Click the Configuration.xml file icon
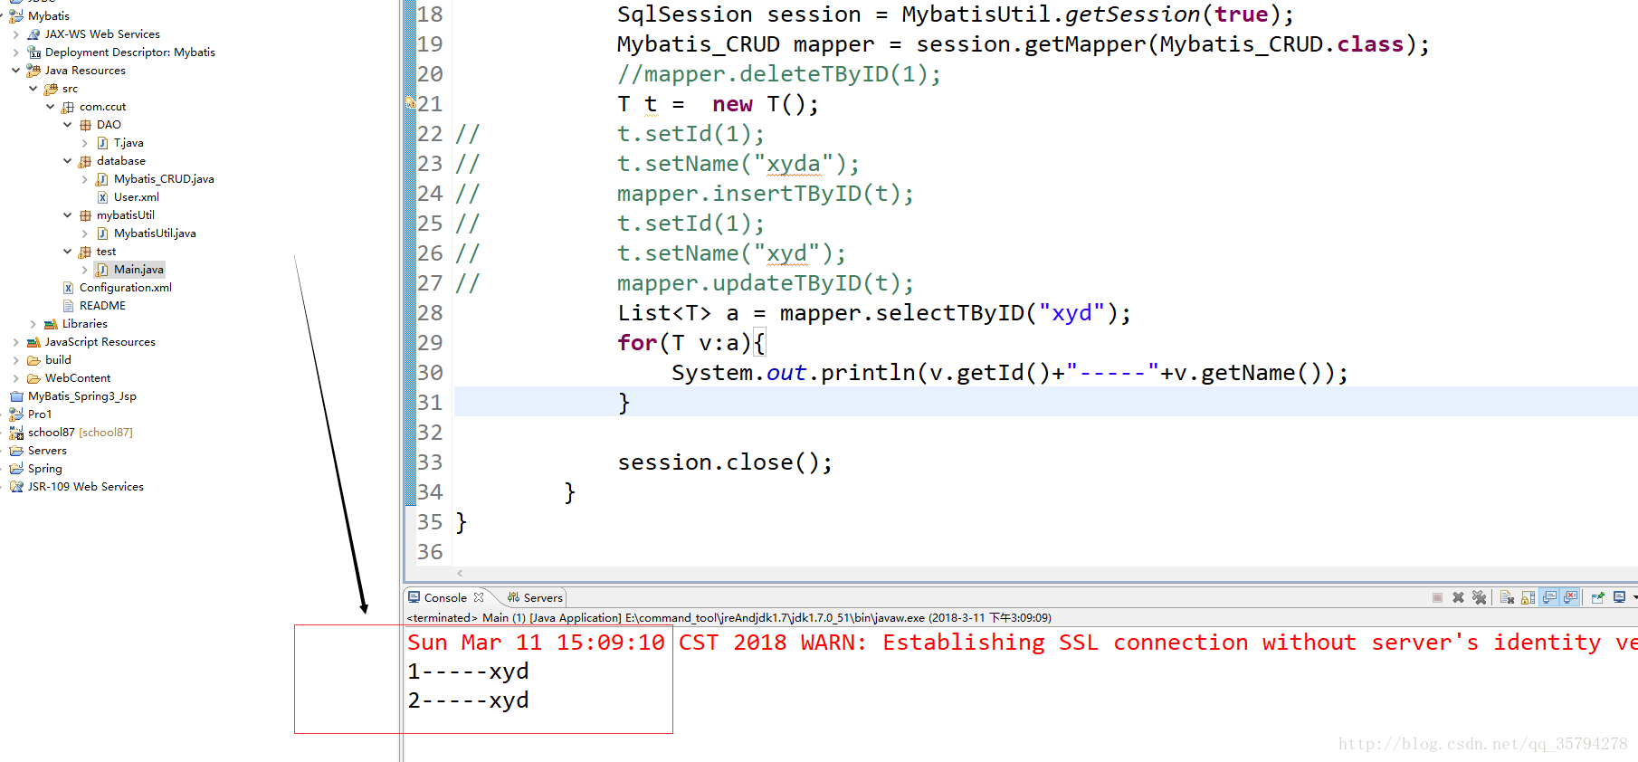The width and height of the screenshot is (1638, 762). point(68,288)
